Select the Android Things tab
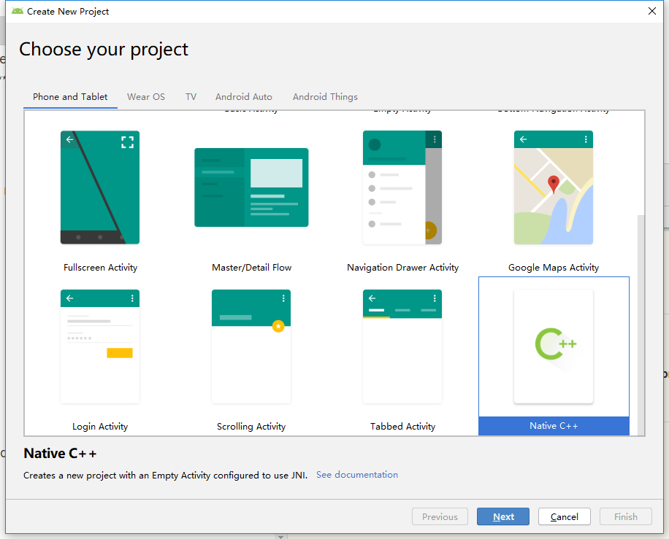 point(325,97)
